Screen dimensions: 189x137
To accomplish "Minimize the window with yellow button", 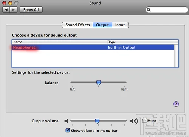I will click(10, 3).
